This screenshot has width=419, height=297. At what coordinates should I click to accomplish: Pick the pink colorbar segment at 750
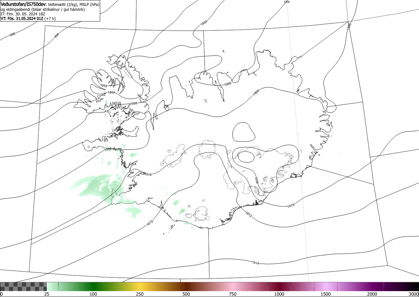click(233, 287)
